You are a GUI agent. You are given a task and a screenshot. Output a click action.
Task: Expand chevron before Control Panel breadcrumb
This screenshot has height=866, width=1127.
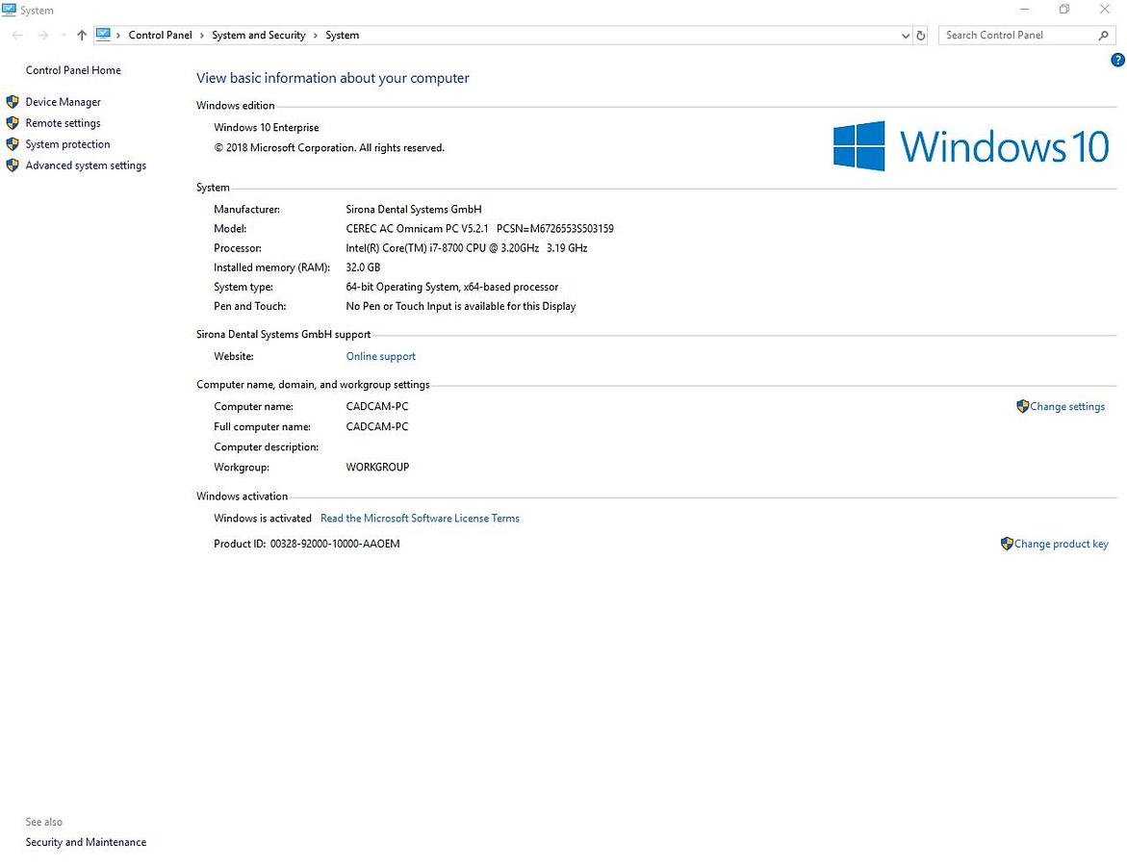118,36
